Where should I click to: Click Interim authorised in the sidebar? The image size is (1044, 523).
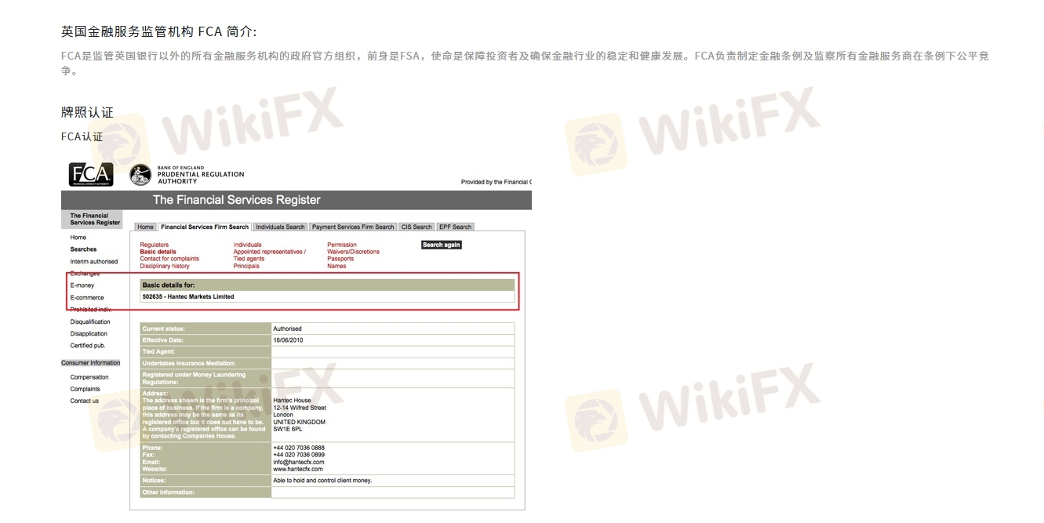pyautogui.click(x=93, y=262)
